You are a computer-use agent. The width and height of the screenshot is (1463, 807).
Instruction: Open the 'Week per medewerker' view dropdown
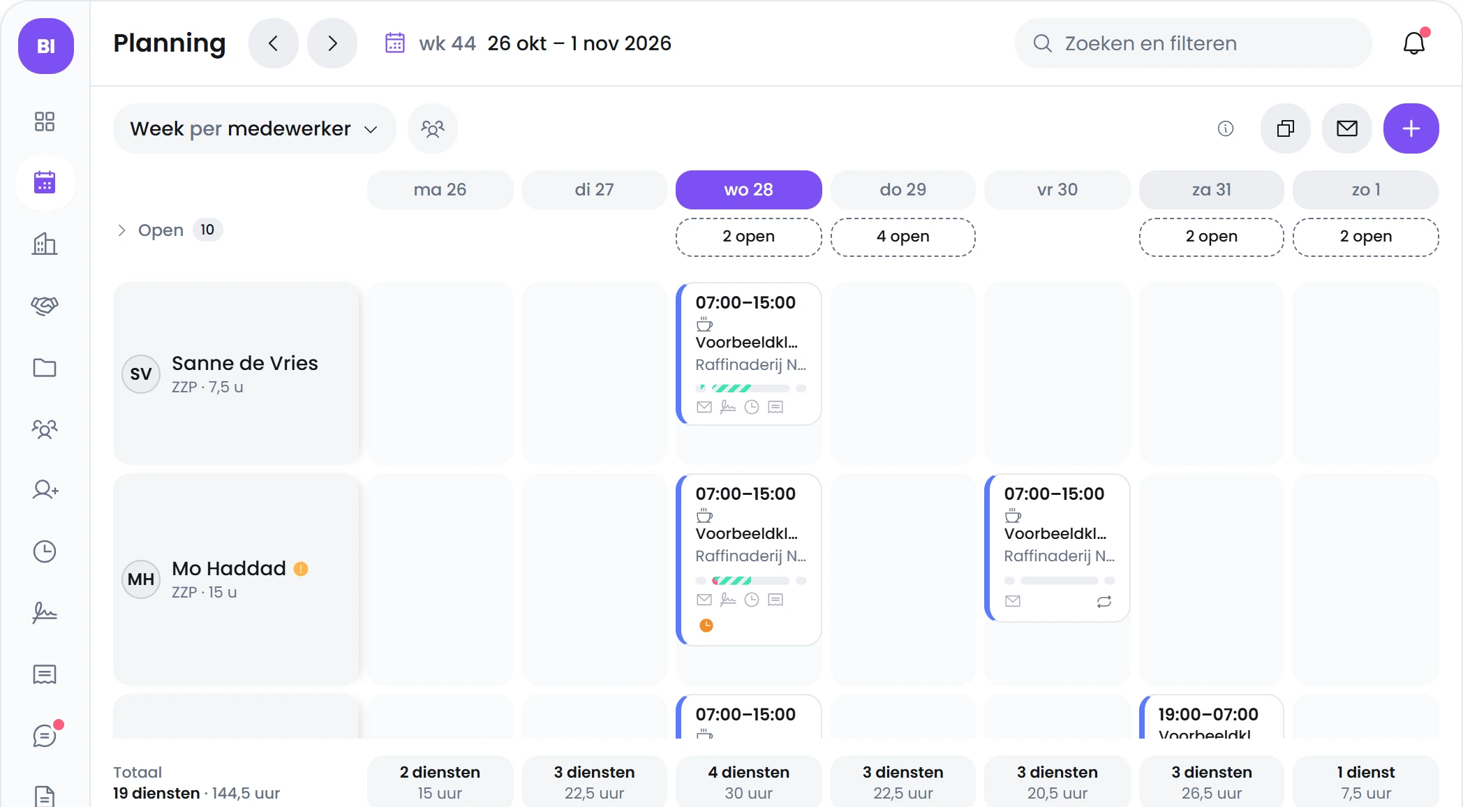pyautogui.click(x=254, y=128)
